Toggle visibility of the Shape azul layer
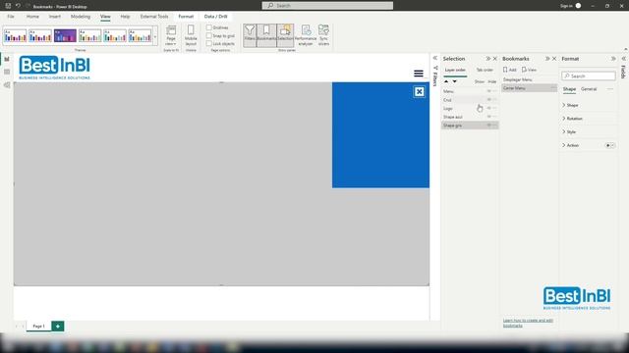 489,117
